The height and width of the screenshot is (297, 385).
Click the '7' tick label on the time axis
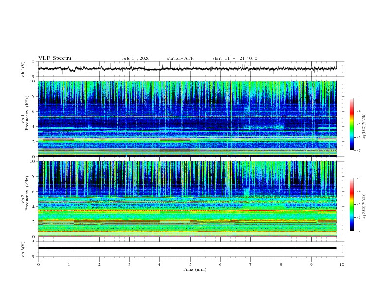[251, 264]
